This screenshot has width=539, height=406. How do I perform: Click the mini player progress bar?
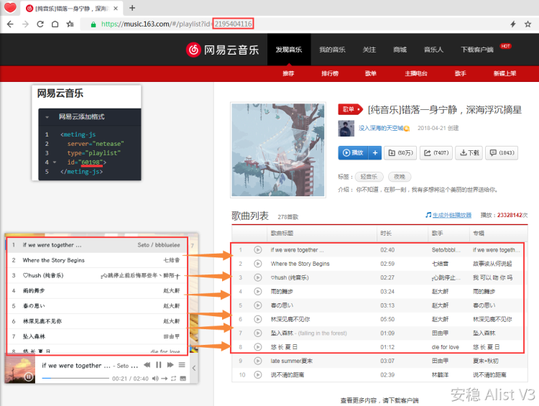pos(75,377)
